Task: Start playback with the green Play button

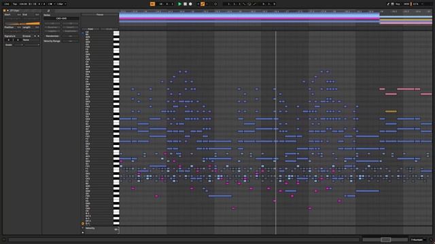Action: pos(179,4)
